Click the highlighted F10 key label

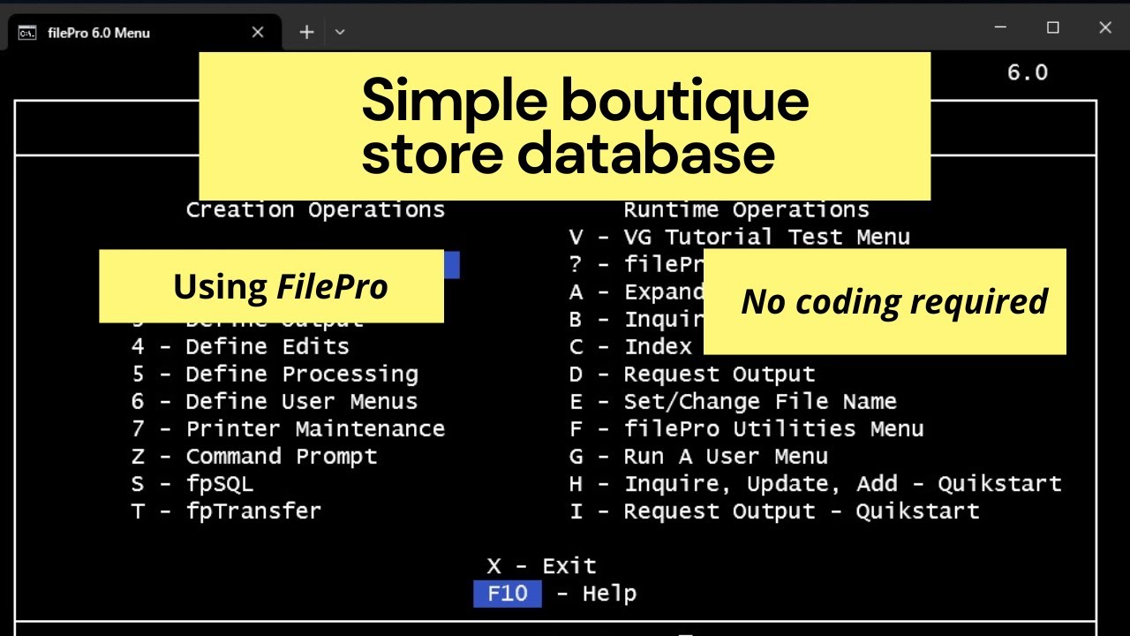point(508,593)
